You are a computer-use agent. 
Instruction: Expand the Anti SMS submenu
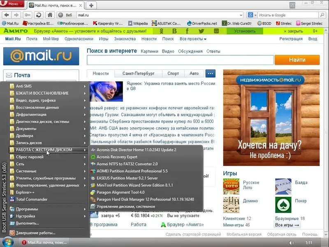48,86
